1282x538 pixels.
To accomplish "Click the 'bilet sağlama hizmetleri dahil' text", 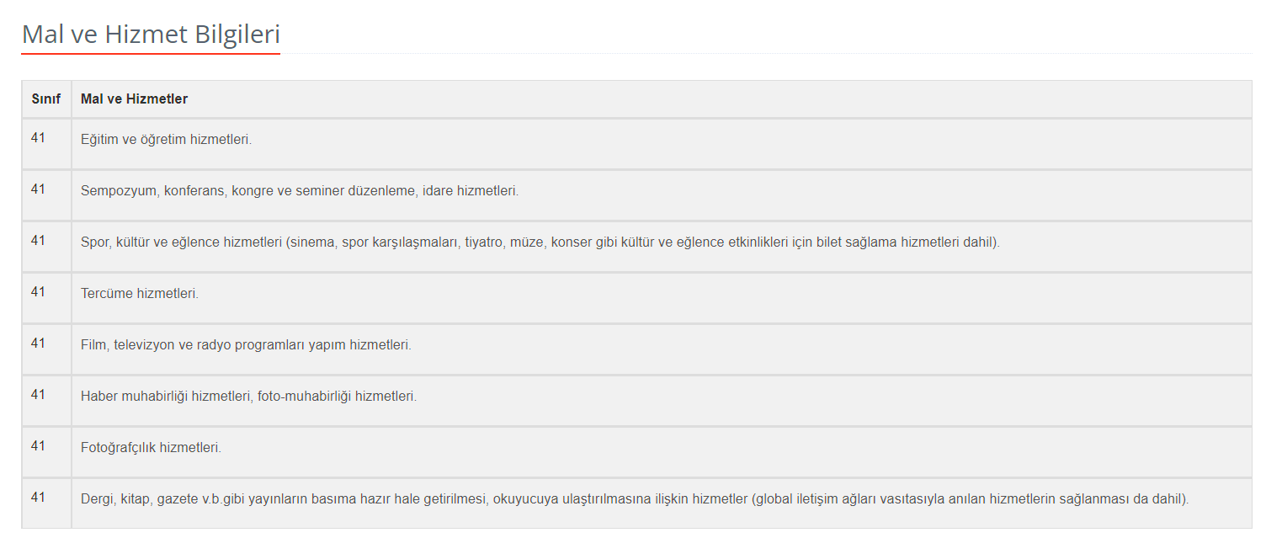I will 905,242.
